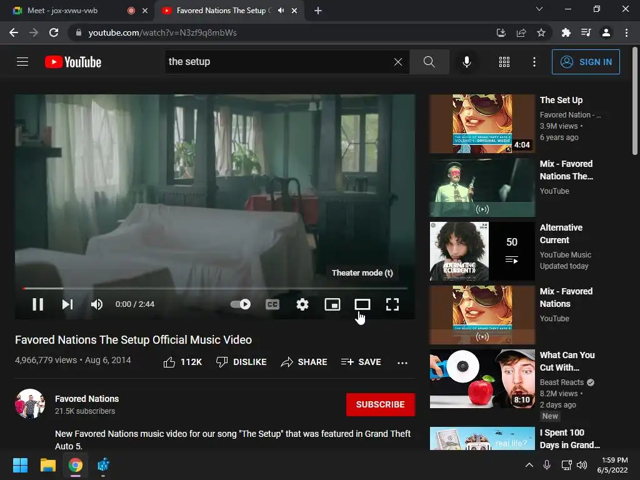
Task: Select the Favored Nations The Setup tab
Action: point(221,11)
